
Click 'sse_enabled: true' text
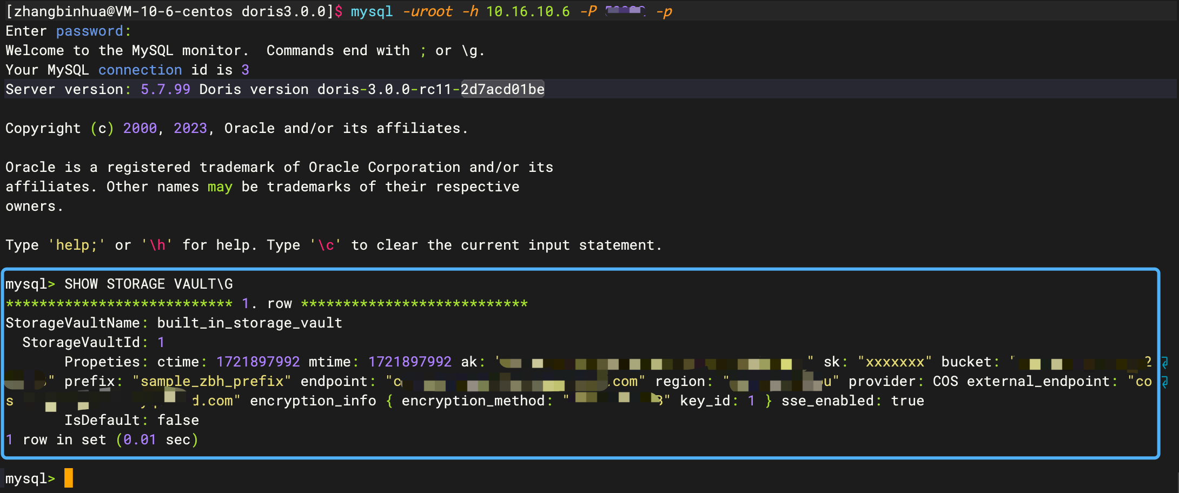click(853, 401)
